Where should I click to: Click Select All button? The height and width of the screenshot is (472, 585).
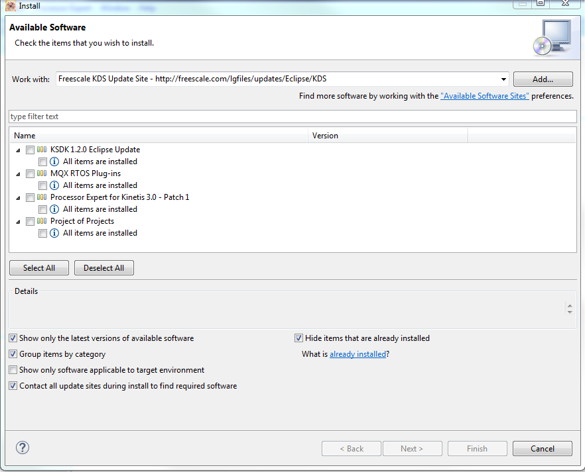39,268
